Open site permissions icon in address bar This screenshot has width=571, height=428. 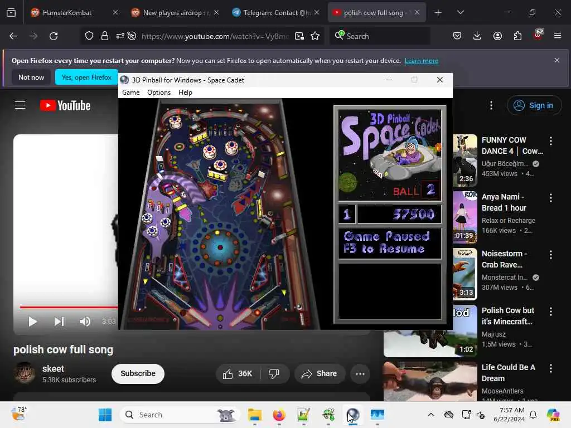tap(120, 36)
